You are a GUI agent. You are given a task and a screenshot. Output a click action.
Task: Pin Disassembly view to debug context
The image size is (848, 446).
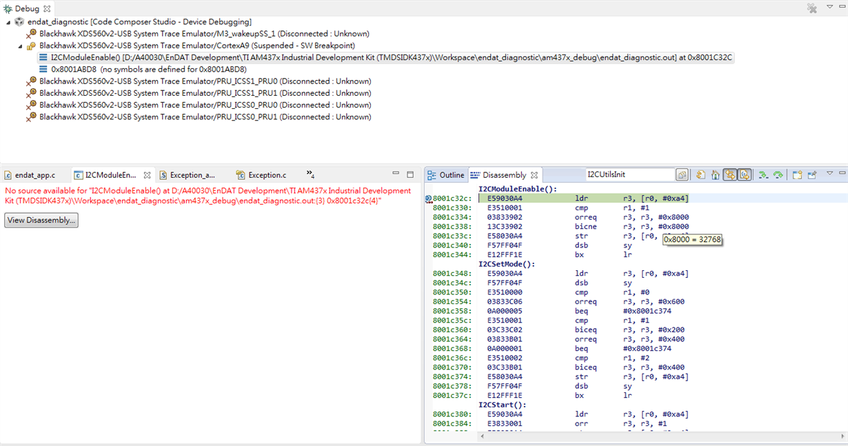pyautogui.click(x=812, y=175)
